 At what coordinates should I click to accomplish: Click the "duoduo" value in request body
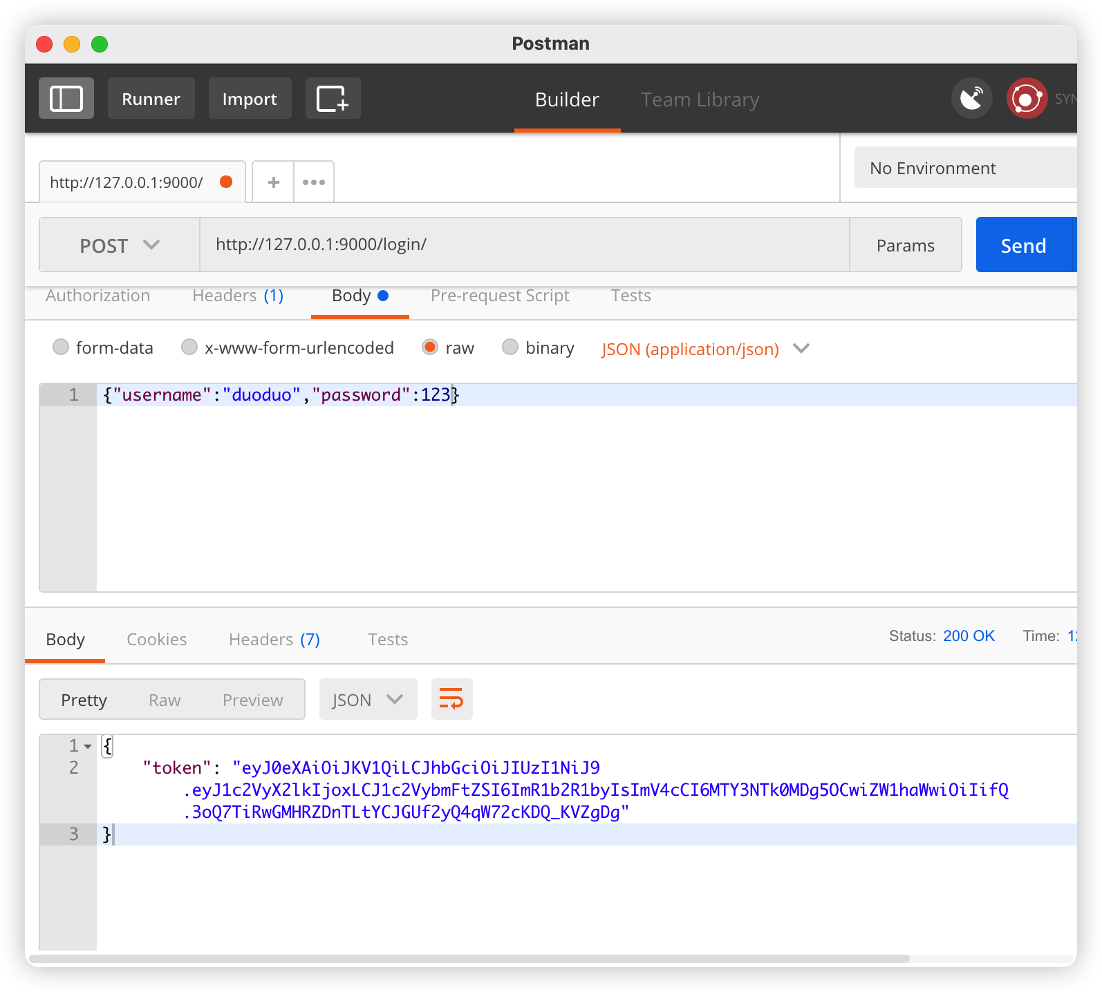click(261, 394)
